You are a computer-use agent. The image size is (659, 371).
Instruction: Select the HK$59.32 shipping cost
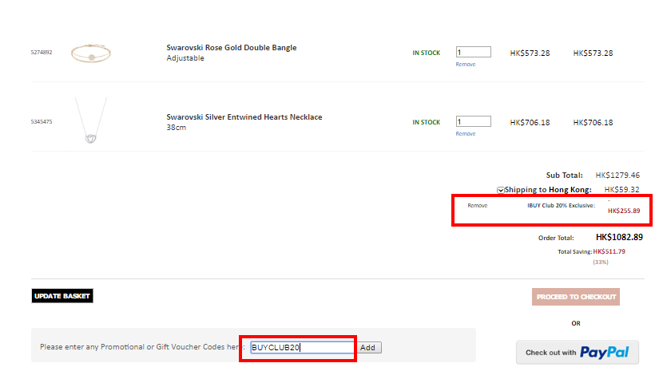pos(621,190)
